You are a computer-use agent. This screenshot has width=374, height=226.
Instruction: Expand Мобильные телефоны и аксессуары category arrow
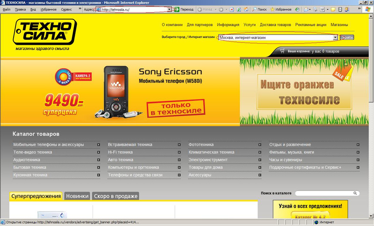click(99, 145)
